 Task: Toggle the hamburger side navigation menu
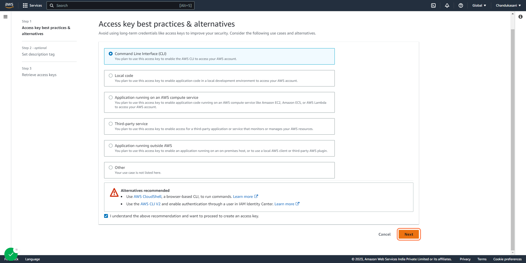[5, 17]
